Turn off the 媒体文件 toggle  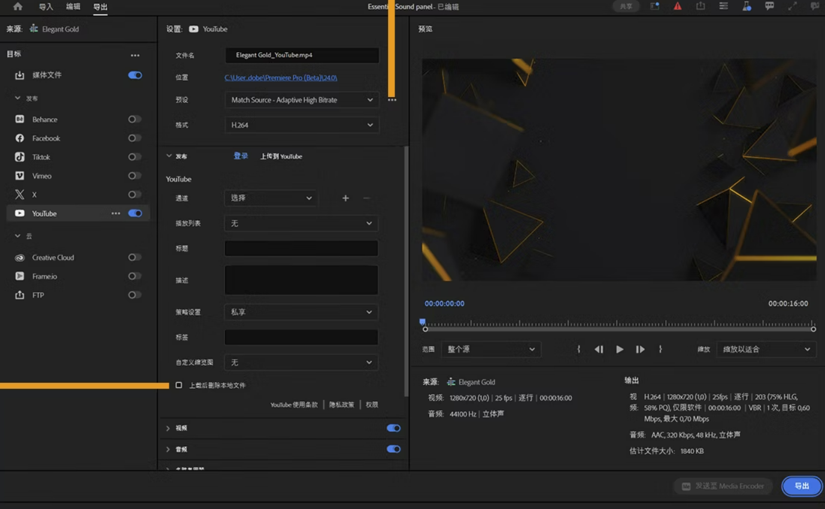click(x=135, y=75)
